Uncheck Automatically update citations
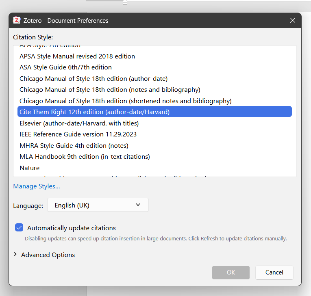This screenshot has height=296, width=311. [x=19, y=228]
